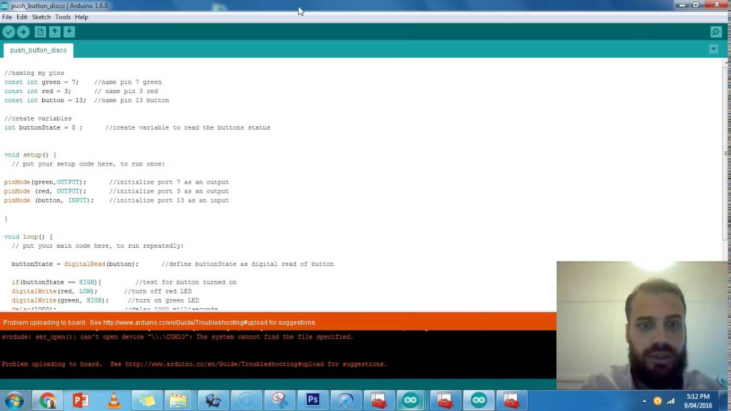Image resolution: width=731 pixels, height=411 pixels.
Task: Click comment '//test for button turned on'
Action: (x=186, y=283)
